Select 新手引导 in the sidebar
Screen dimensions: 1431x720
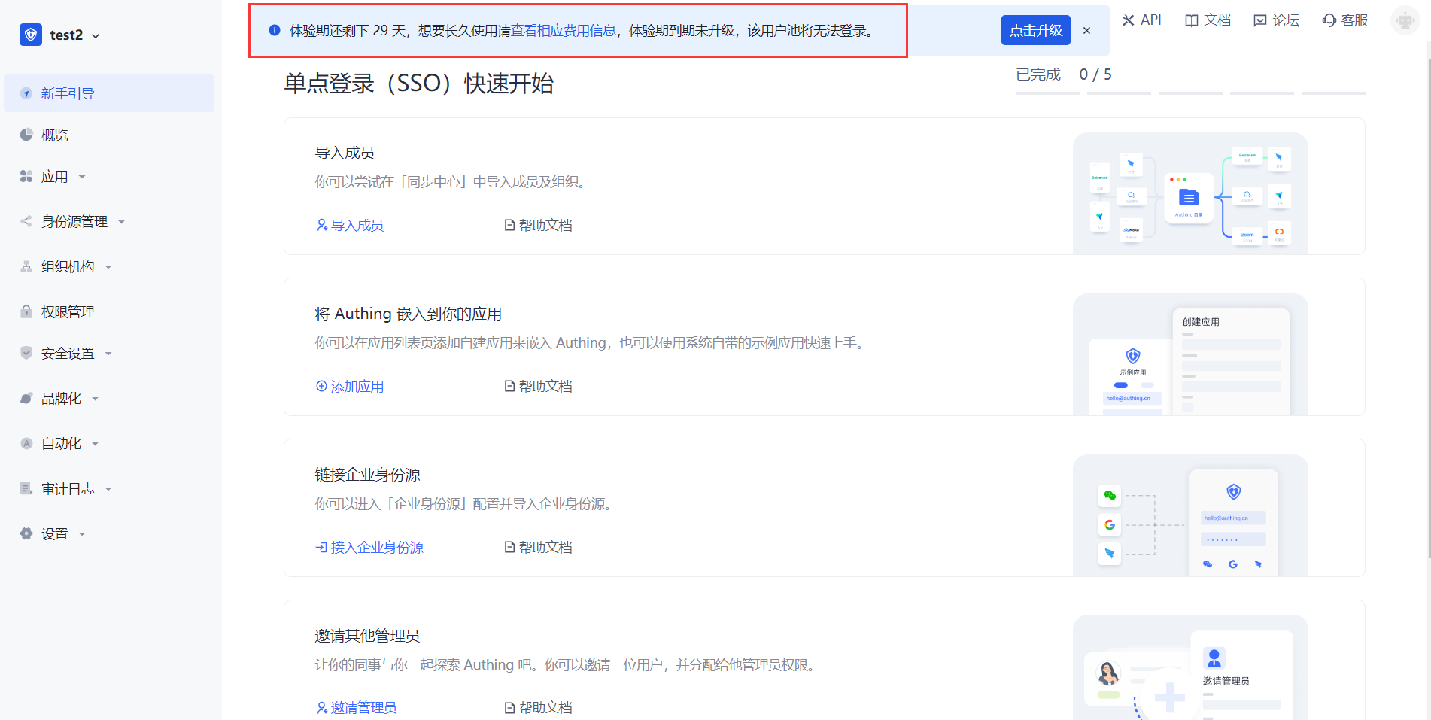[68, 93]
